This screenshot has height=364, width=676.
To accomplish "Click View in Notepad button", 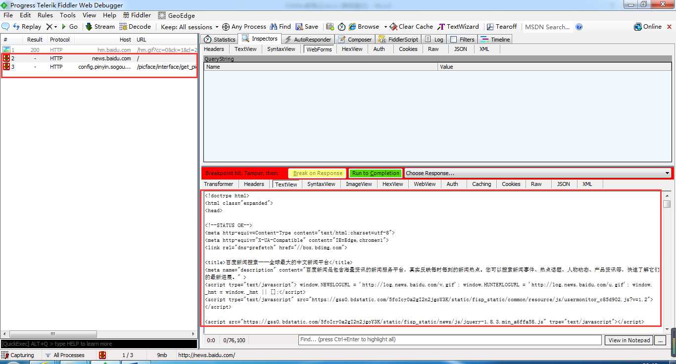I will pos(629,340).
